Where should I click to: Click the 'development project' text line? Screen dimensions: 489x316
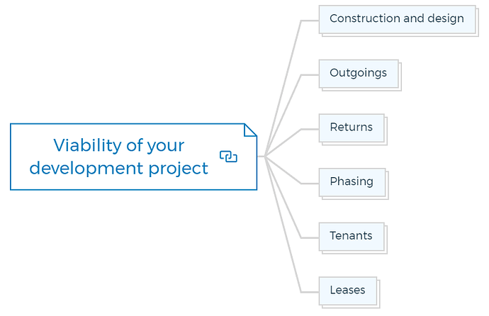[118, 169]
